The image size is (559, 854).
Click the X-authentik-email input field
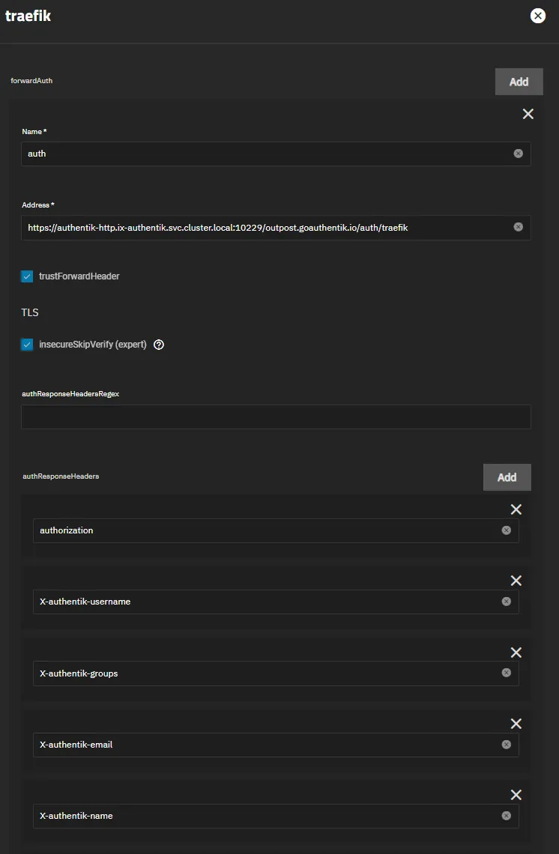pyautogui.click(x=262, y=745)
